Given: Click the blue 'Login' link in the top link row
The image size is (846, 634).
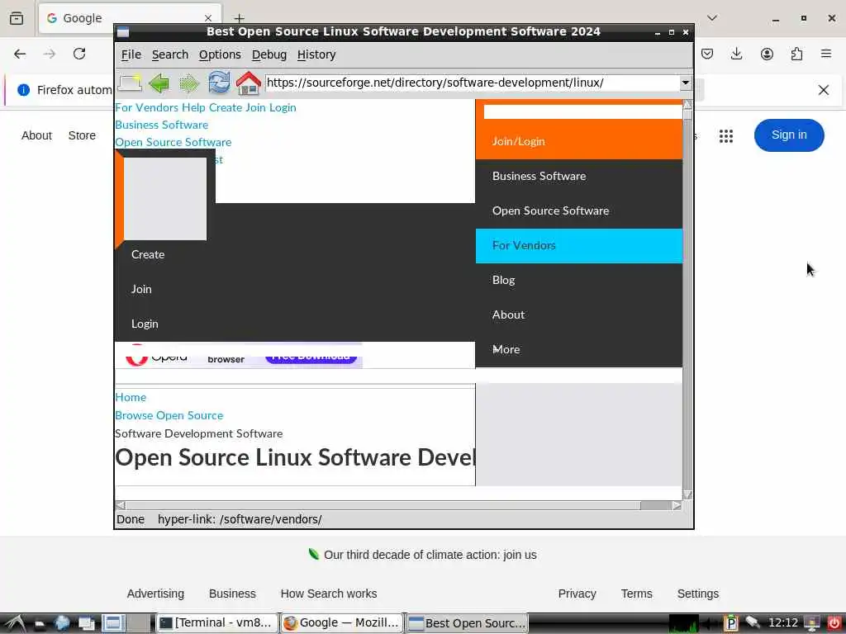Looking at the screenshot, I should (x=283, y=107).
